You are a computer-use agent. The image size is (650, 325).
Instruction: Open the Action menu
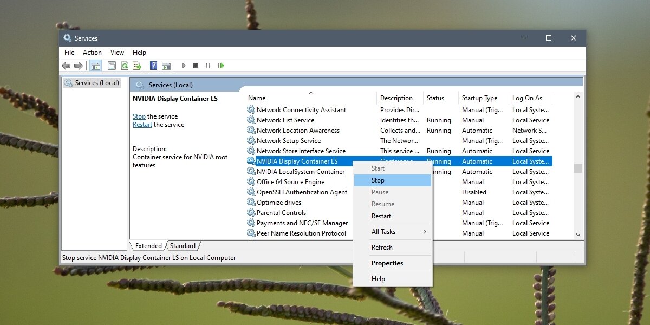click(92, 53)
